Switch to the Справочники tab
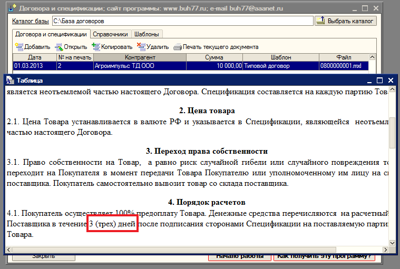This screenshot has height=269, width=400. pyautogui.click(x=110, y=34)
